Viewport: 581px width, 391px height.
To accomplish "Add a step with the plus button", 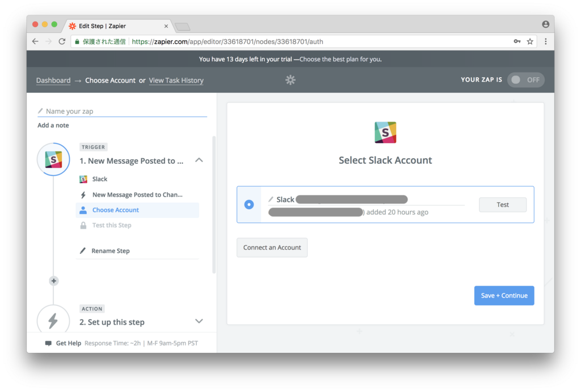I will click(x=54, y=280).
